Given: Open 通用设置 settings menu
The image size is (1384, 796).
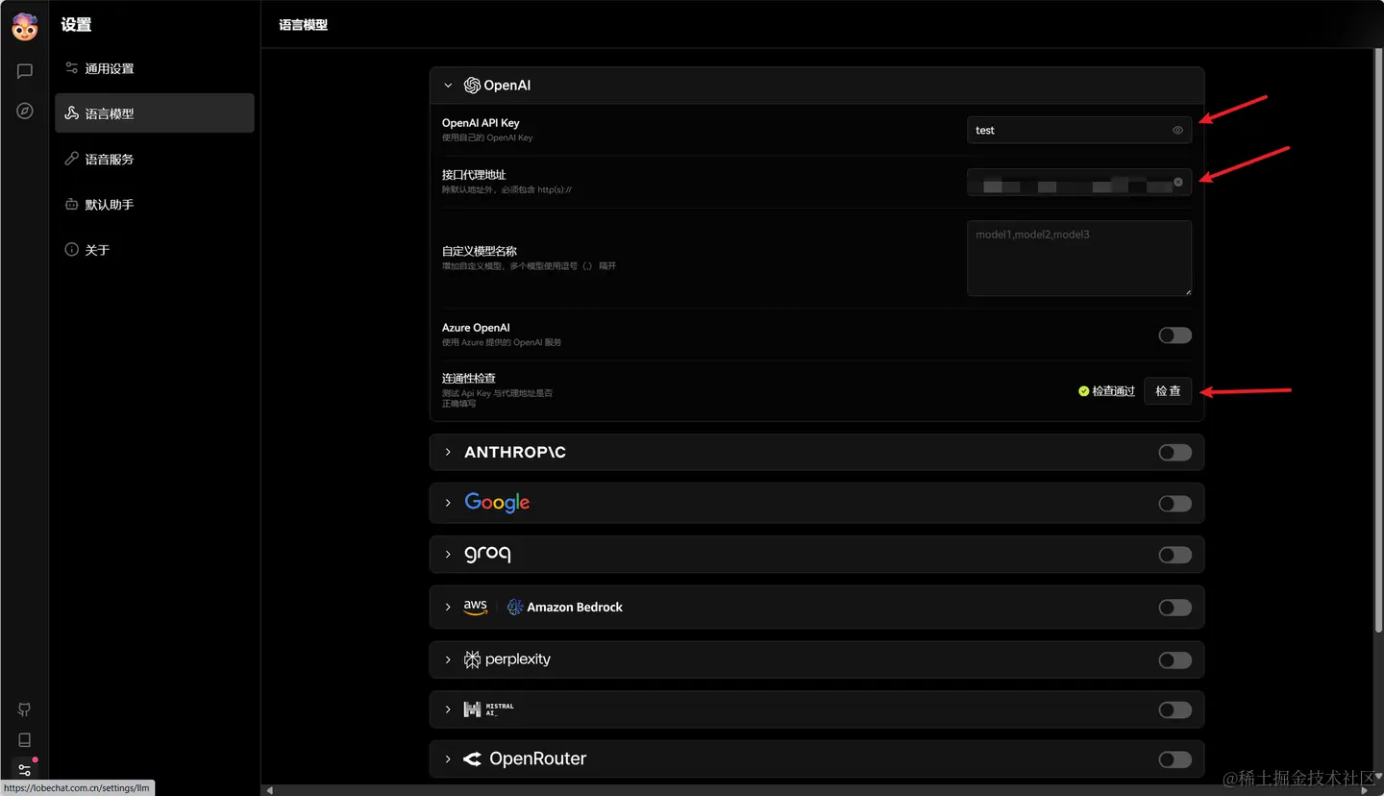Looking at the screenshot, I should click(x=155, y=68).
